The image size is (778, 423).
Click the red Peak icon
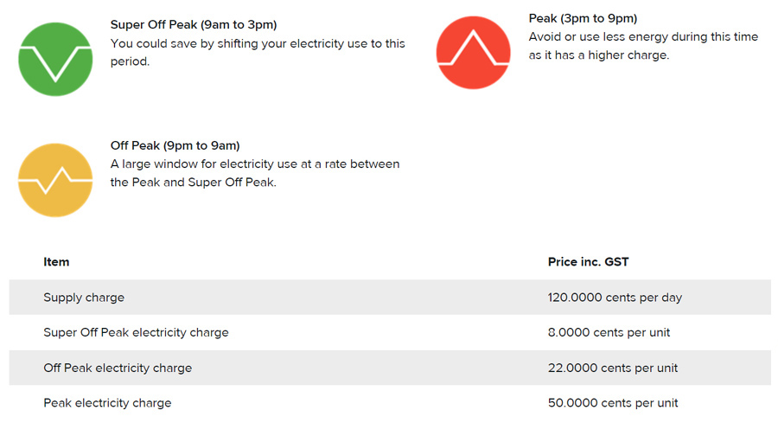tap(474, 53)
